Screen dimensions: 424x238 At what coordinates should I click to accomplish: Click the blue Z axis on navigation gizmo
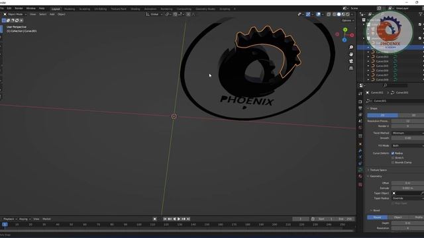coord(344,40)
